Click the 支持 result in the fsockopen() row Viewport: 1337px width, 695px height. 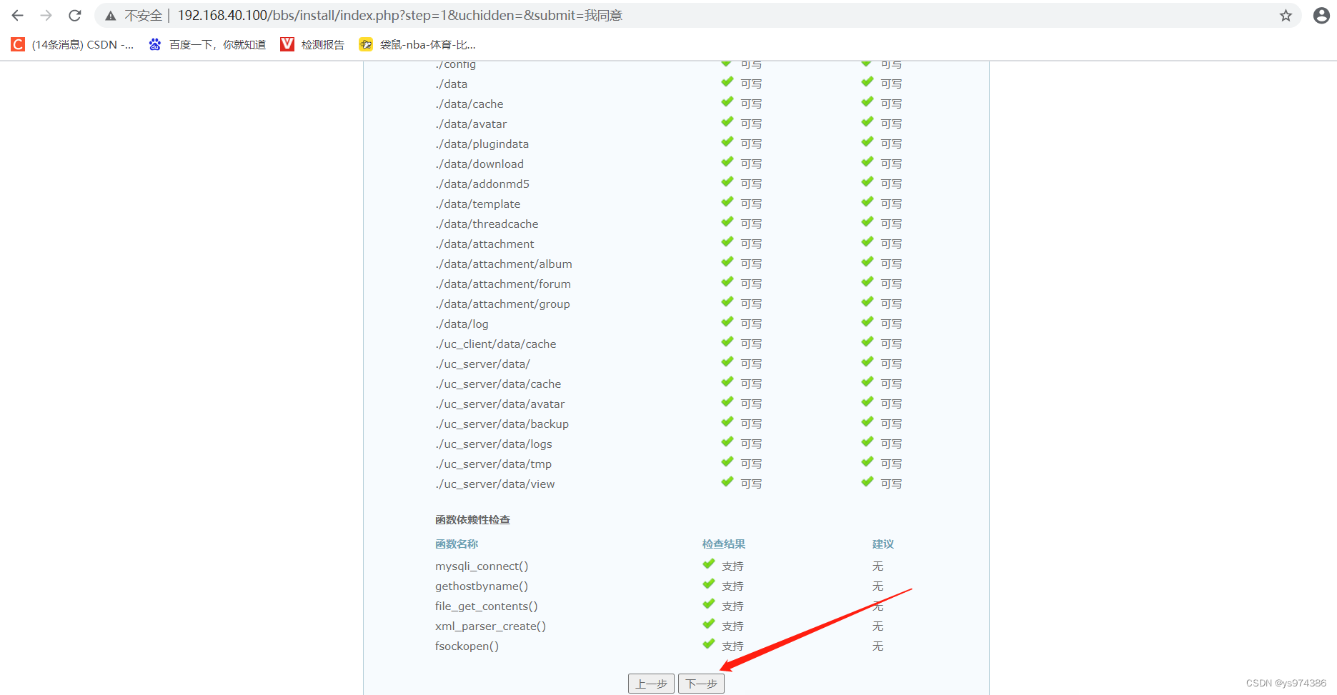pos(732,646)
